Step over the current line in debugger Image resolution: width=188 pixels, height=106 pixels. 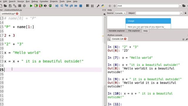(x=62, y=6)
